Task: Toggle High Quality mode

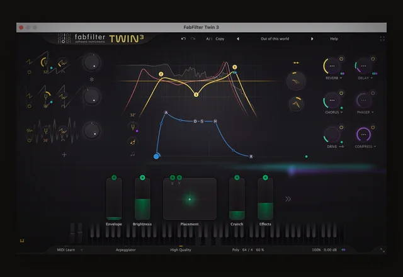Action: (181, 250)
